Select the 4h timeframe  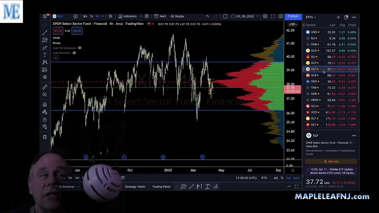[x=97, y=16]
